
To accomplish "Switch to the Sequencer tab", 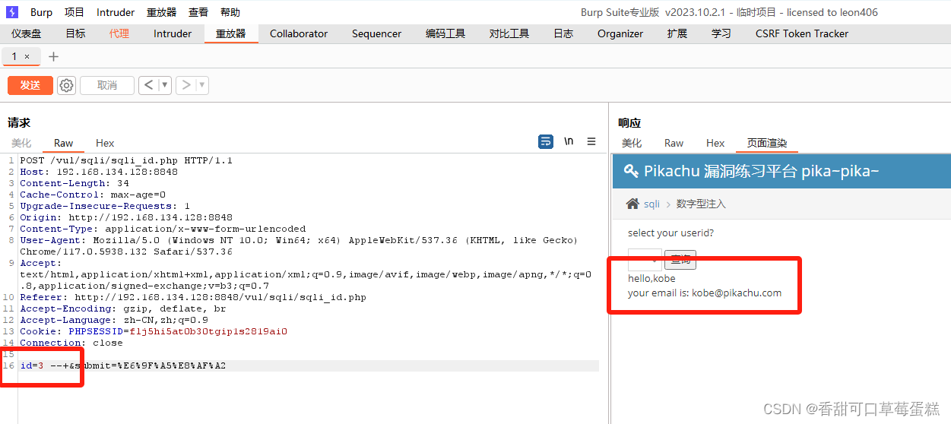I will [x=376, y=33].
